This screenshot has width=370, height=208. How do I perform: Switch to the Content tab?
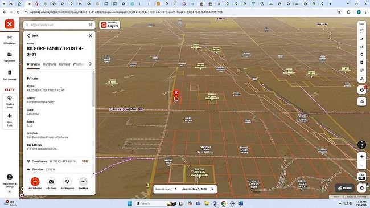[x=64, y=64]
